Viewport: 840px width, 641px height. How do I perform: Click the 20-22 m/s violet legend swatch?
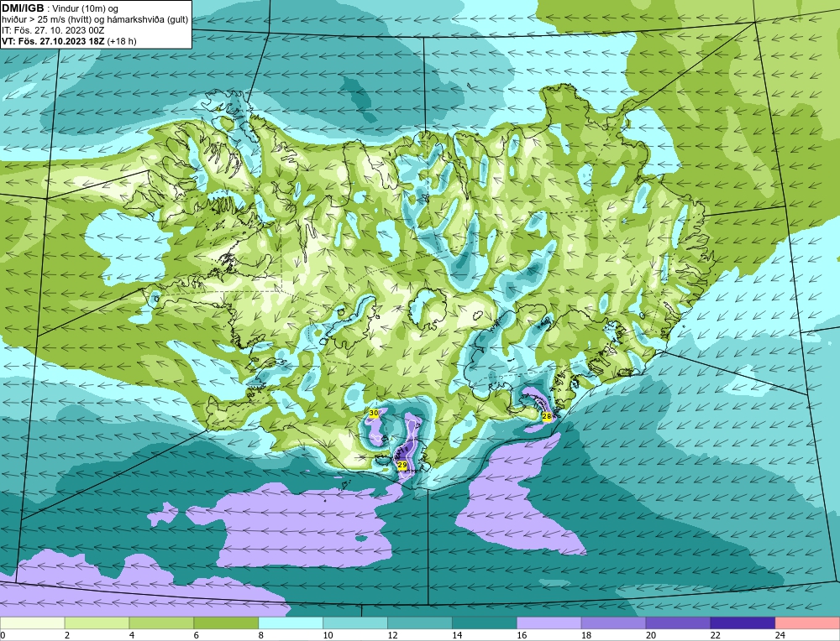[x=678, y=623]
